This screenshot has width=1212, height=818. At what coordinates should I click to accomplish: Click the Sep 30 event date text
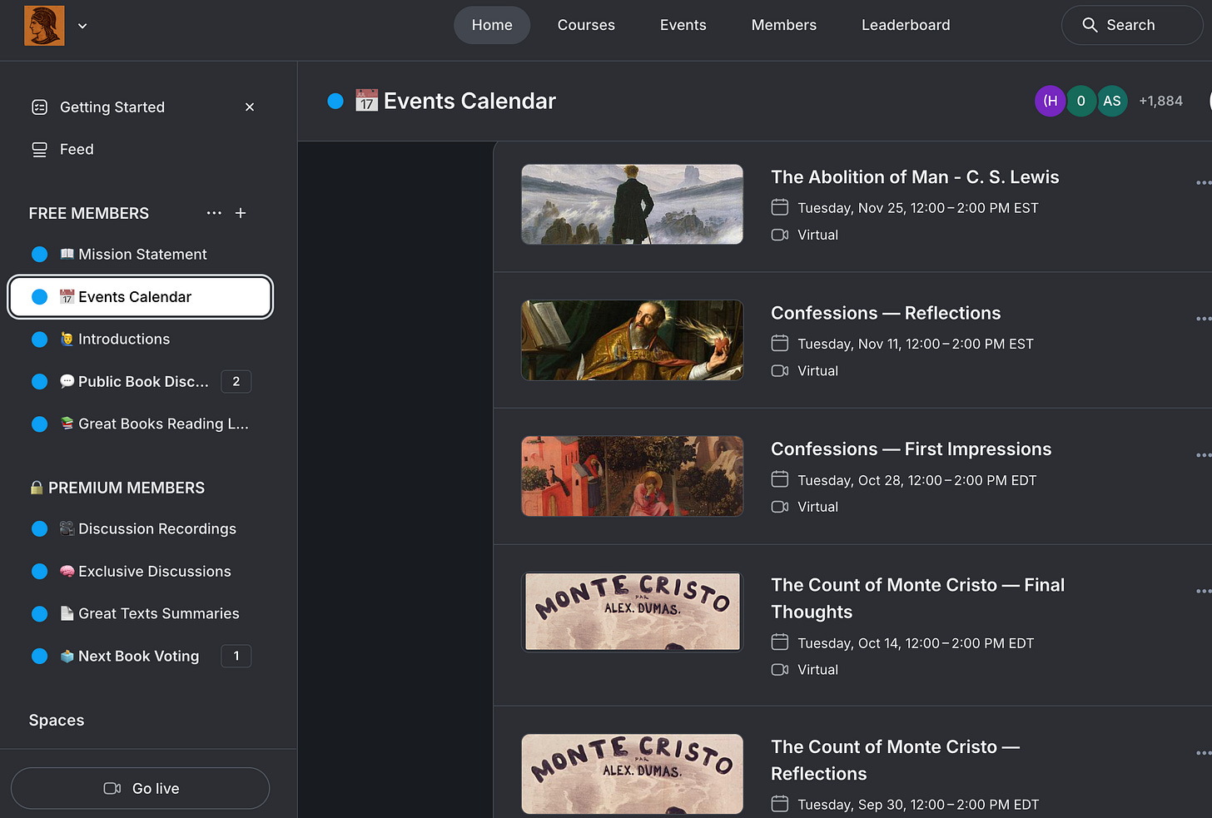click(x=918, y=805)
